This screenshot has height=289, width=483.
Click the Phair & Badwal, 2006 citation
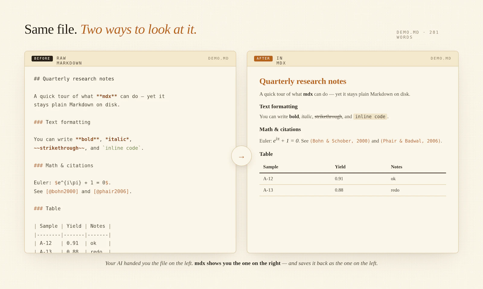[411, 141]
